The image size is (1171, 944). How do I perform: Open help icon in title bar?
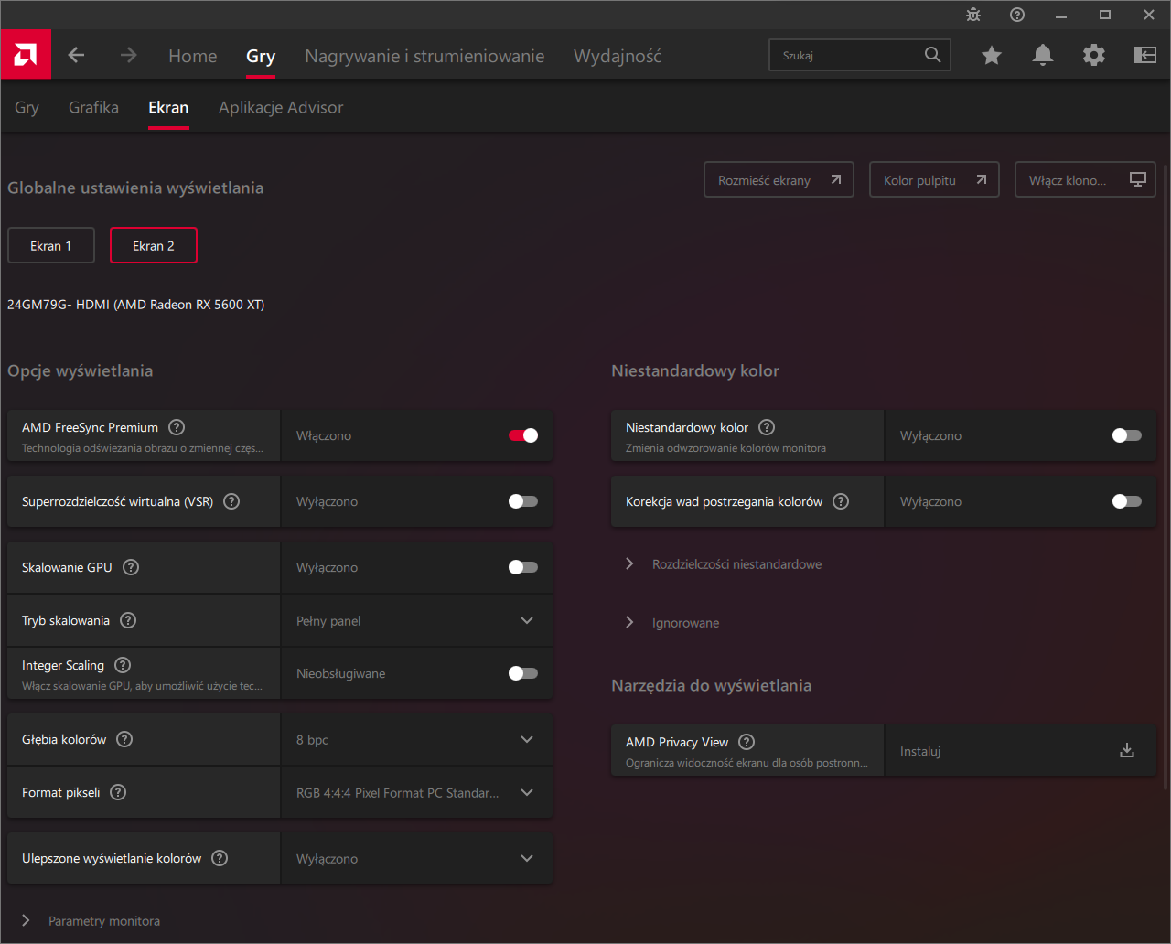tap(1017, 15)
